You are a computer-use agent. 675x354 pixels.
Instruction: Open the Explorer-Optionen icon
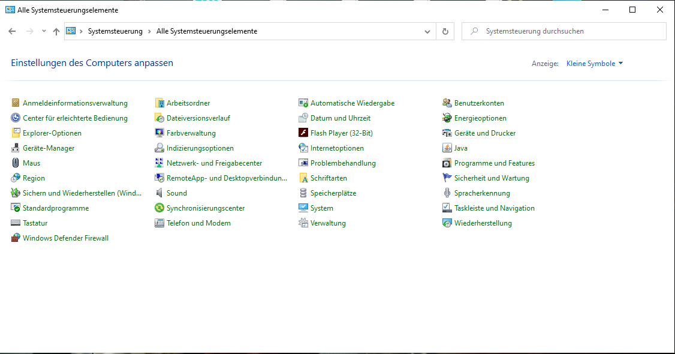point(16,133)
